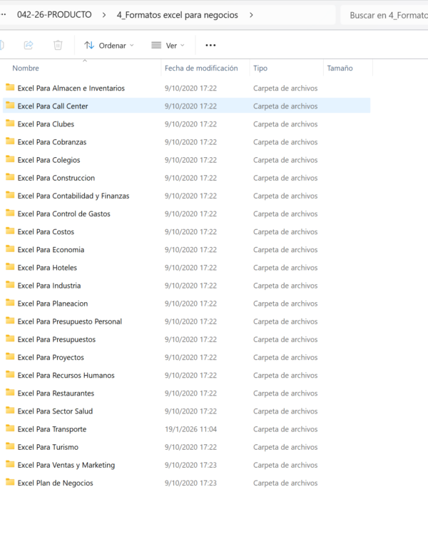Focus the Buscar search field

385,15
